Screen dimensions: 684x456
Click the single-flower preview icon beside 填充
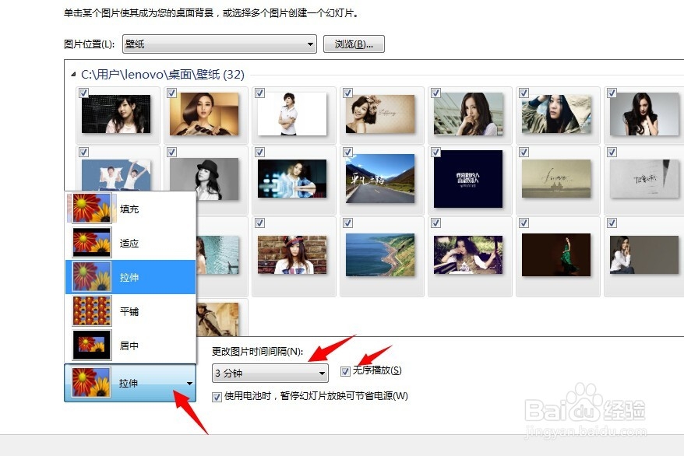click(x=91, y=208)
